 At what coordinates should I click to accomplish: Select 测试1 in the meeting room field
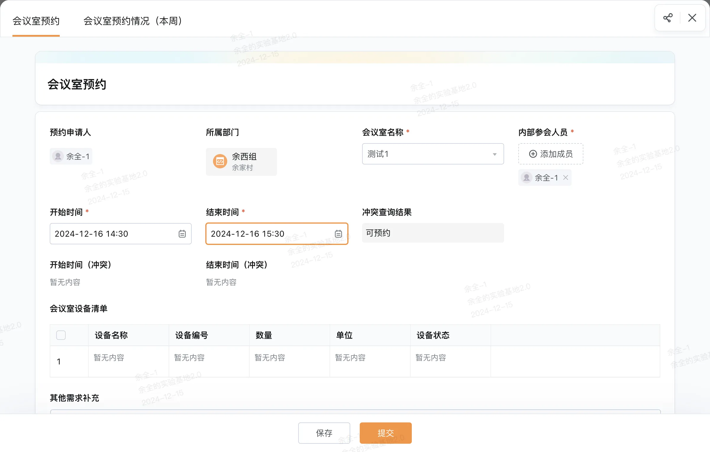[414, 154]
